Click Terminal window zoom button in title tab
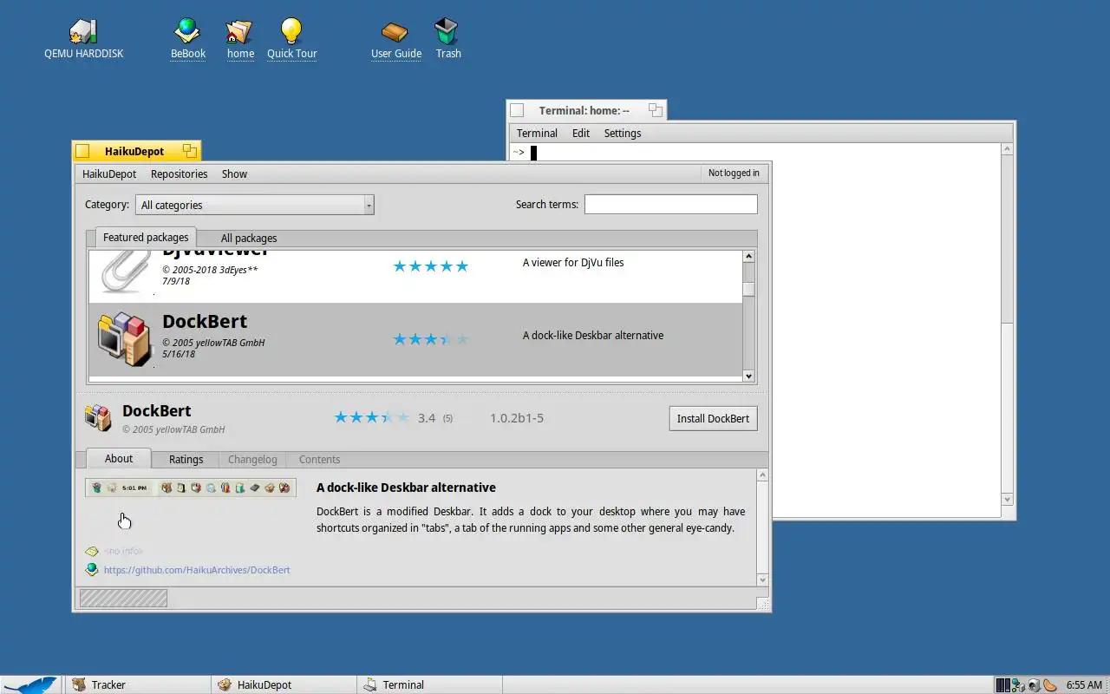Image resolution: width=1110 pixels, height=694 pixels. pyautogui.click(x=656, y=110)
